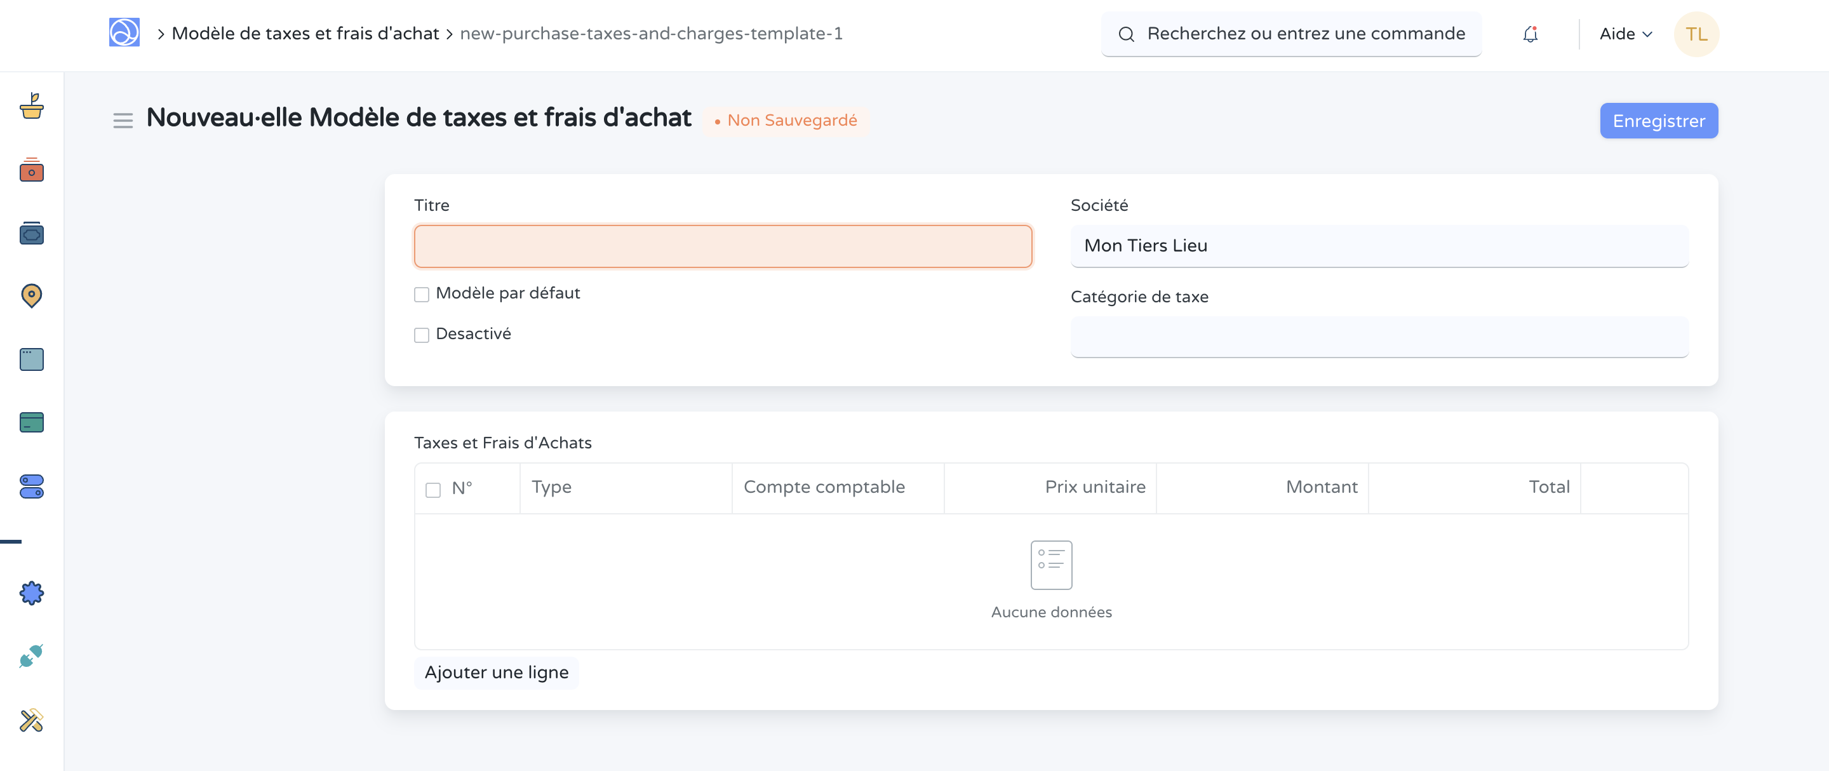The image size is (1829, 771).
Task: Click the plant pot sidebar icon
Action: (x=31, y=107)
